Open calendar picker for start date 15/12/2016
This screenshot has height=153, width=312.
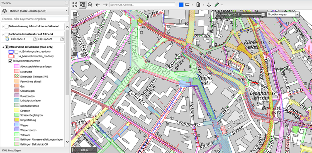click(35, 39)
